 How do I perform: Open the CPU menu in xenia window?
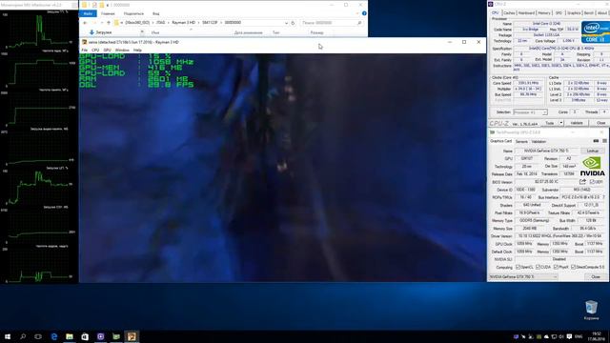pos(95,50)
